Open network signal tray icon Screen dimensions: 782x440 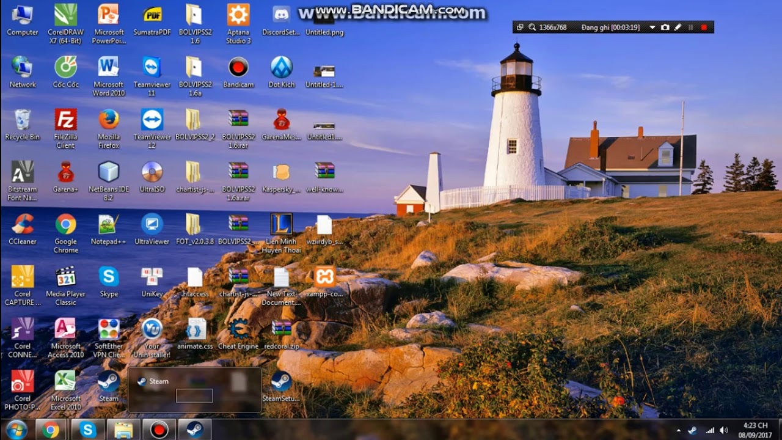point(710,430)
